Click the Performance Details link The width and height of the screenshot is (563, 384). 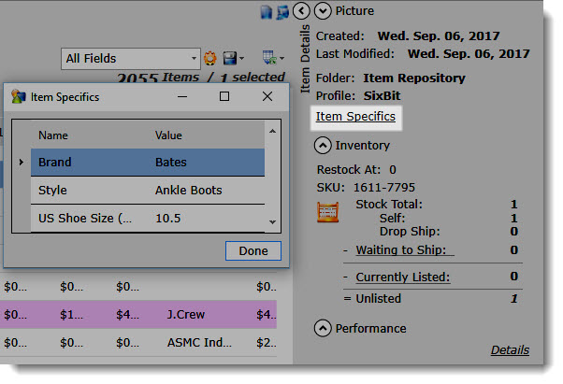tap(510, 350)
